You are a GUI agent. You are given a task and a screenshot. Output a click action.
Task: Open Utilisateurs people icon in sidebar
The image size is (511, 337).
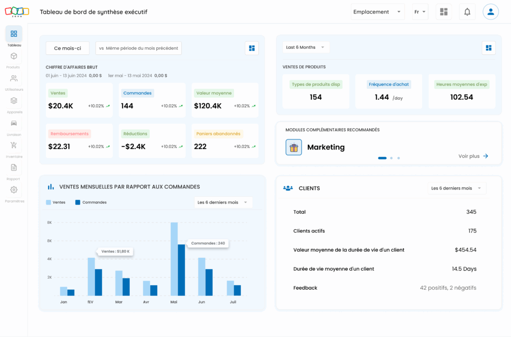(x=13, y=78)
